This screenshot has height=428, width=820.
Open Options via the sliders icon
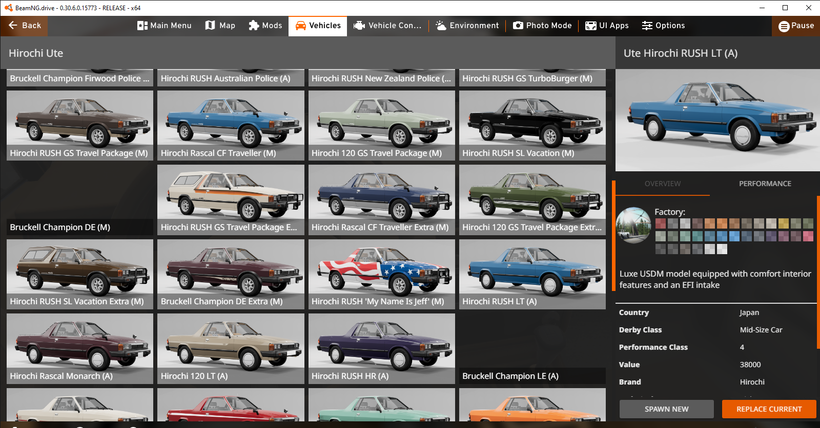(647, 26)
